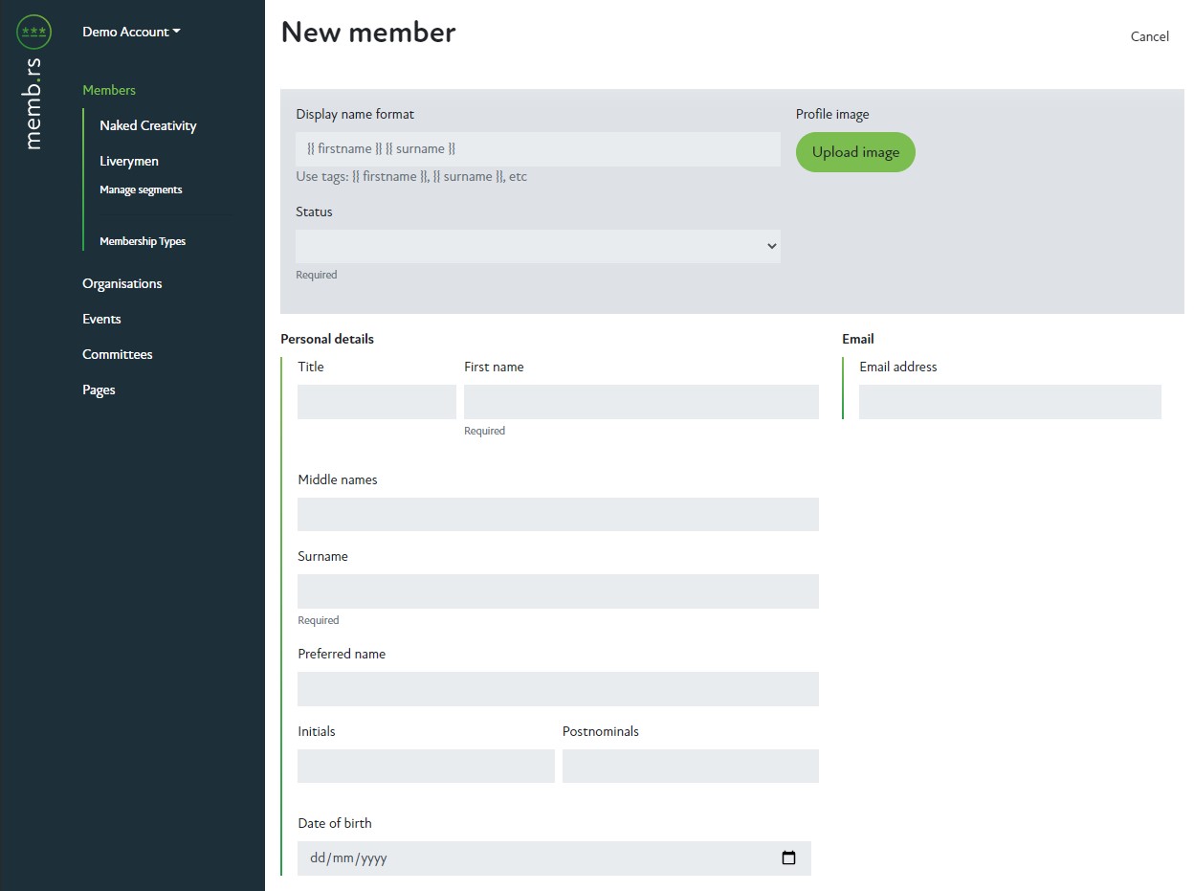1194x891 pixels.
Task: Focus the Display name format field
Action: pos(538,149)
